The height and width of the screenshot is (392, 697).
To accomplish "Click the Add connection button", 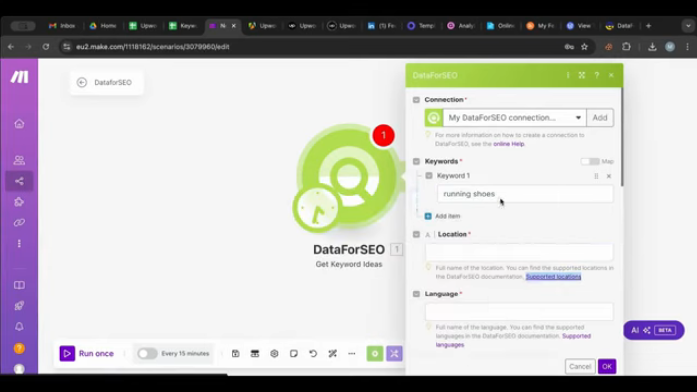I will 600,118.
